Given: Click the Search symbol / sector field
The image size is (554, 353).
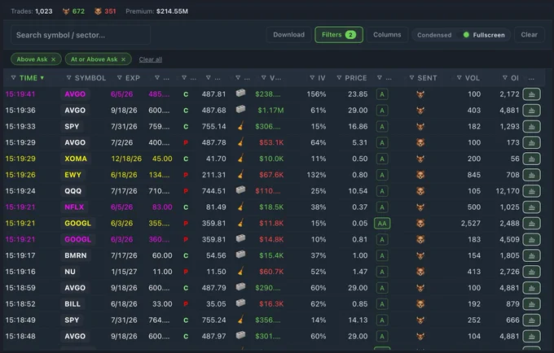Looking at the screenshot, I should point(81,35).
